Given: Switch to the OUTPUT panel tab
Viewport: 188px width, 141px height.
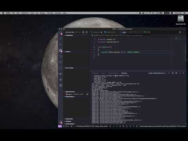Looking at the screenshot, I should 103,73.
